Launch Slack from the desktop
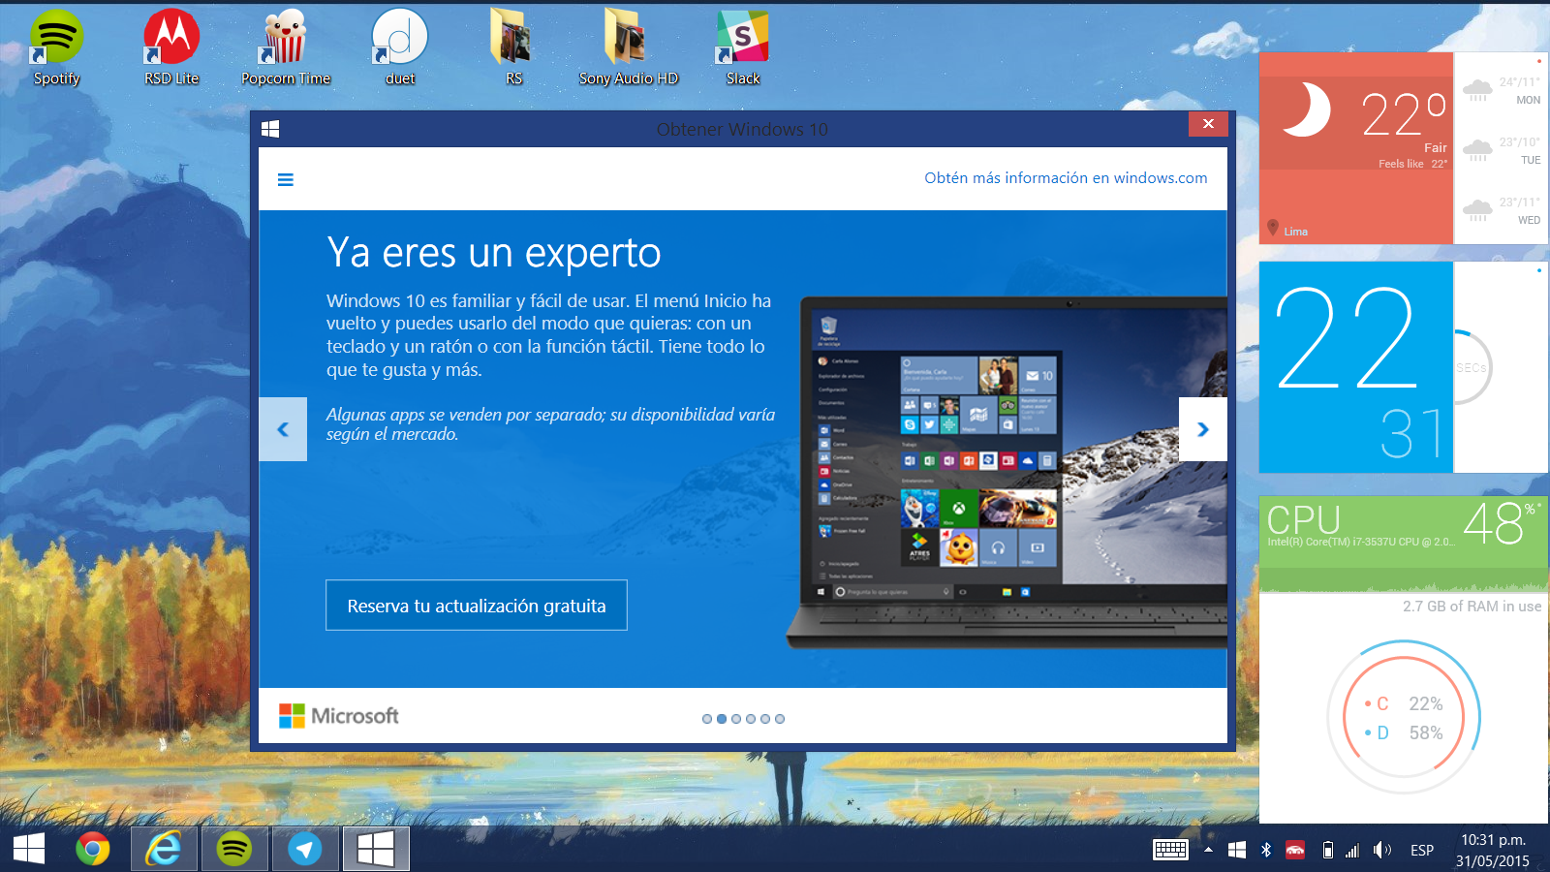Viewport: 1550px width, 872px height. pyautogui.click(x=743, y=47)
